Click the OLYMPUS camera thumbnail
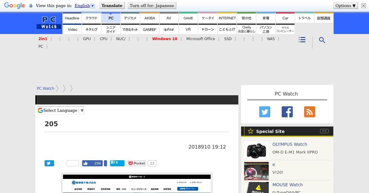 256,151
